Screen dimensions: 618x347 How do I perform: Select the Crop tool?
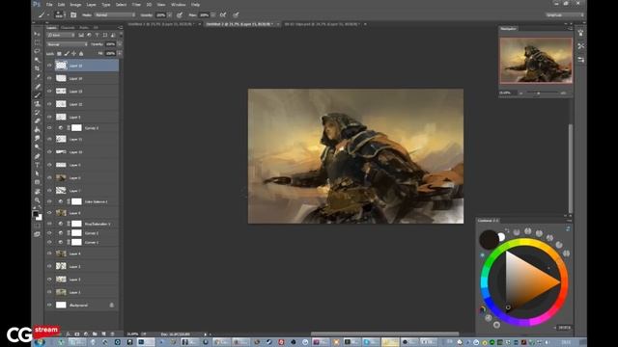pos(38,68)
